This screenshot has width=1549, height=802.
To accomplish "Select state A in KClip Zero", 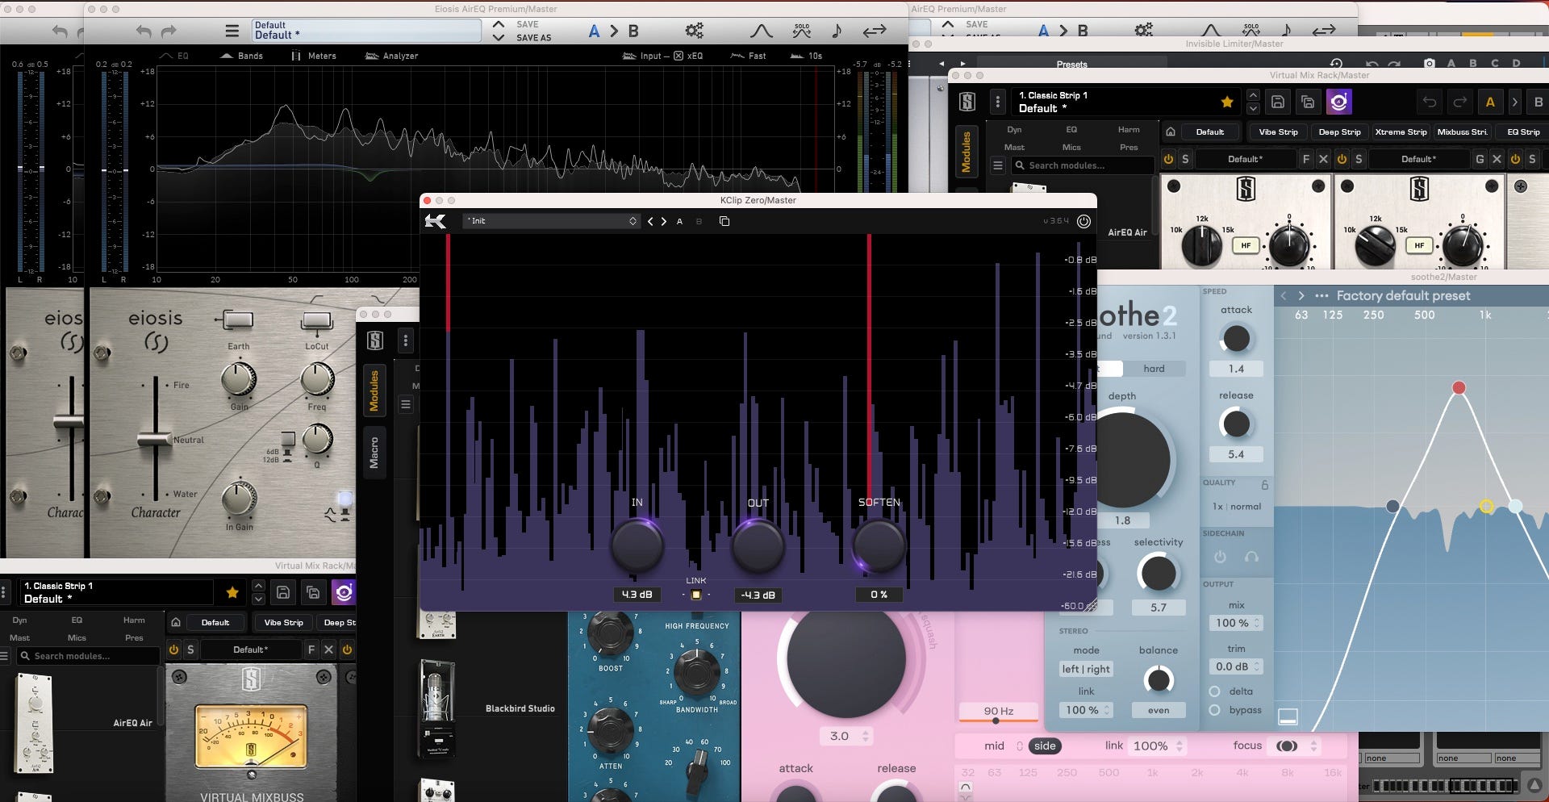I will 679,221.
